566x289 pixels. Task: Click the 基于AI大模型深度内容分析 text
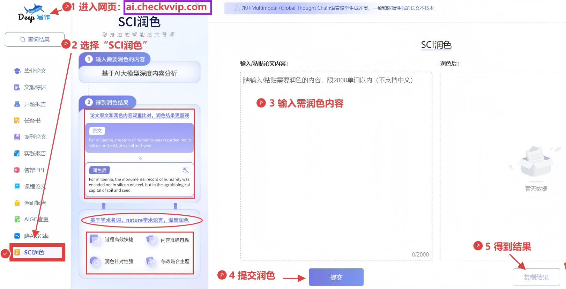click(139, 73)
